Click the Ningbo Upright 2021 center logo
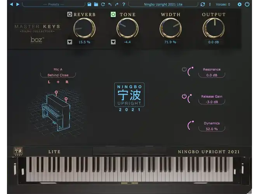 (x=129, y=97)
